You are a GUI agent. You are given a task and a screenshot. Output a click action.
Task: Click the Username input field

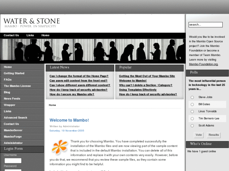click(13, 161)
